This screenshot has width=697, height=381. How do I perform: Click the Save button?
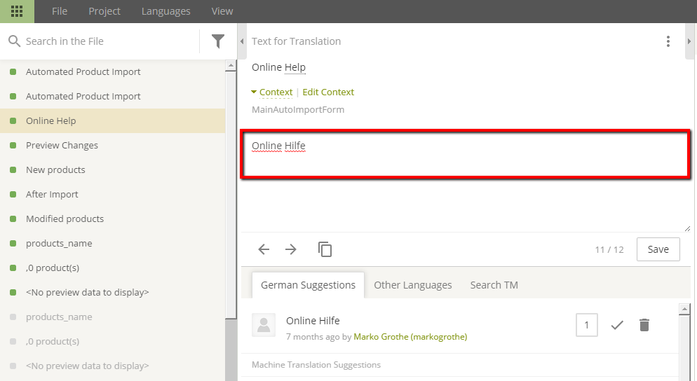click(658, 249)
